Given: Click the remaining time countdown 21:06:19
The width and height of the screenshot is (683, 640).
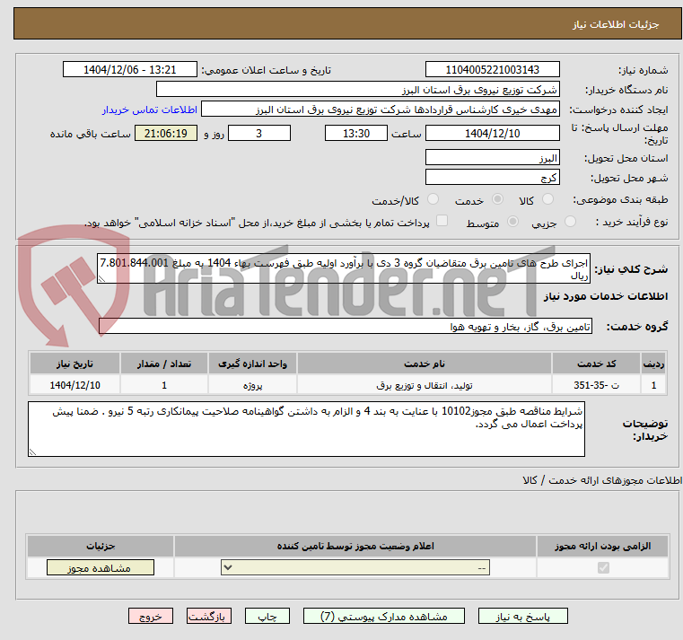Looking at the screenshot, I should pos(166,134).
